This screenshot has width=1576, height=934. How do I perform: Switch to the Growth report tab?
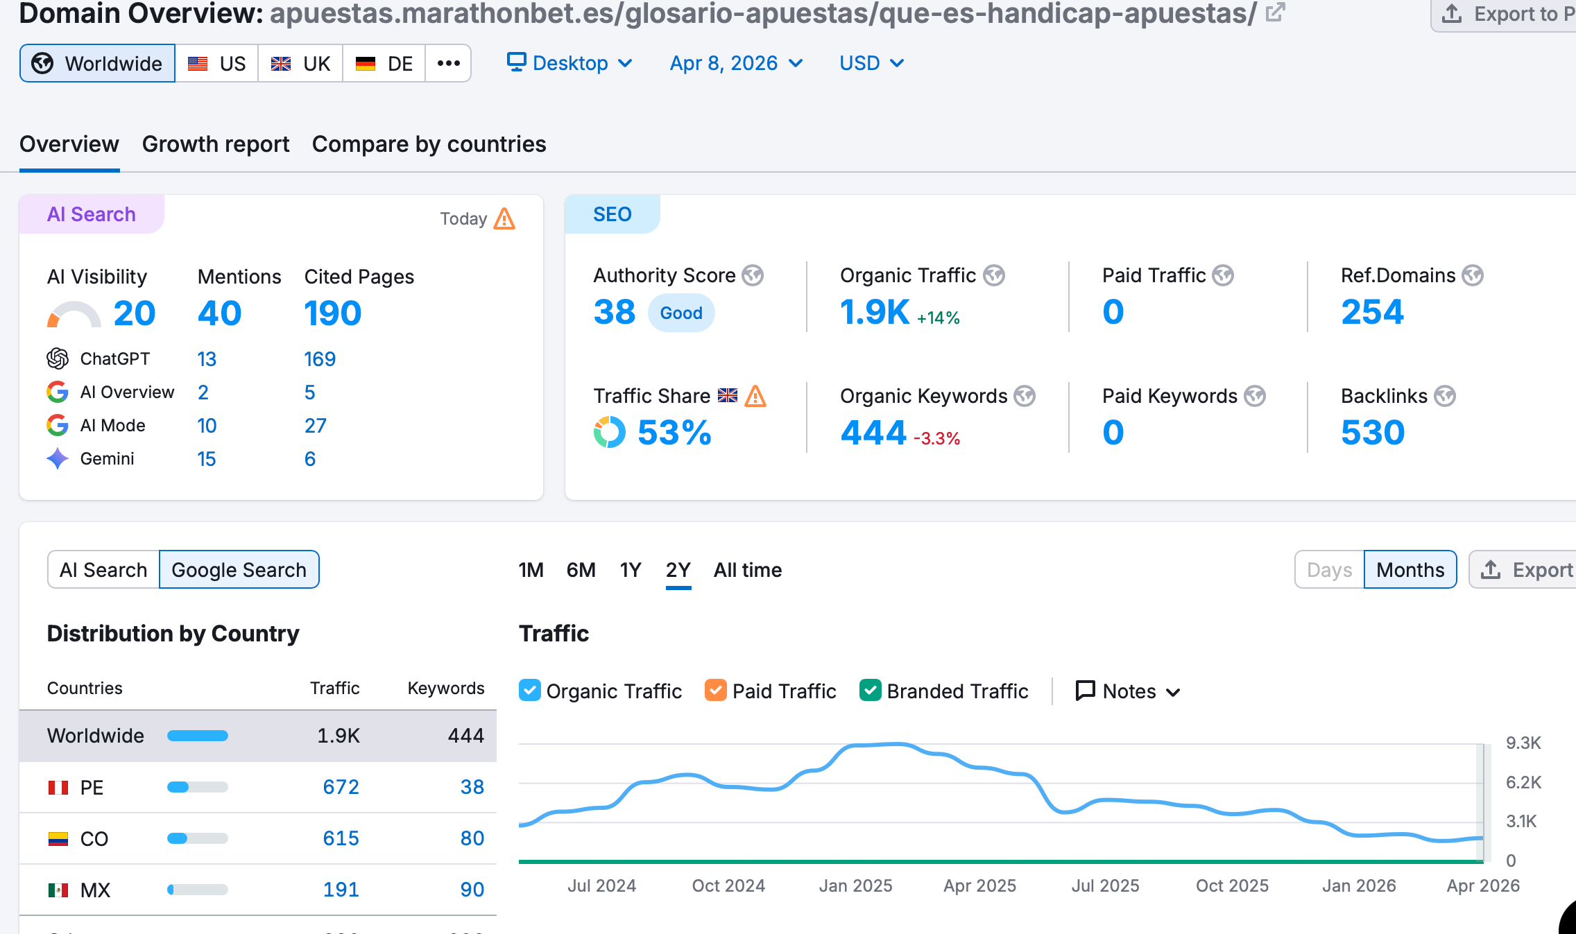click(x=216, y=144)
